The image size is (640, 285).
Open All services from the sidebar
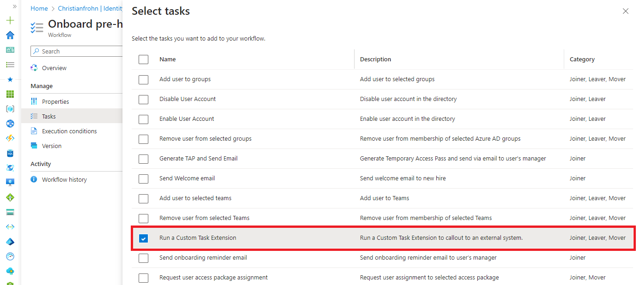coord(10,65)
